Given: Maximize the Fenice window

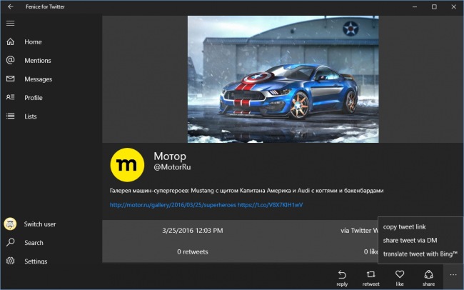Looking at the screenshot, I should [x=434, y=6].
